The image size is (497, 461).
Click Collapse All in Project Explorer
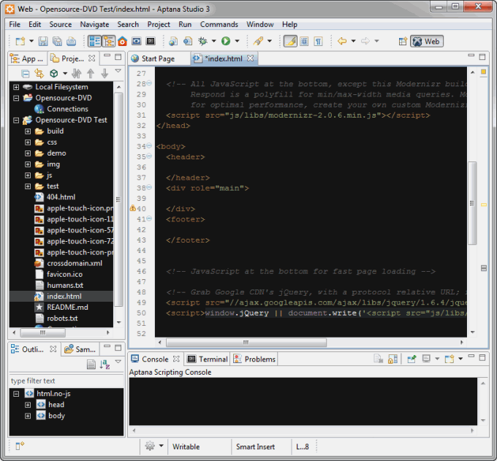tap(26, 74)
